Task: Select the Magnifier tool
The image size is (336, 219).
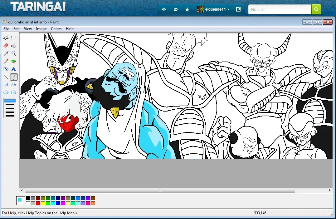Action: coord(14,53)
